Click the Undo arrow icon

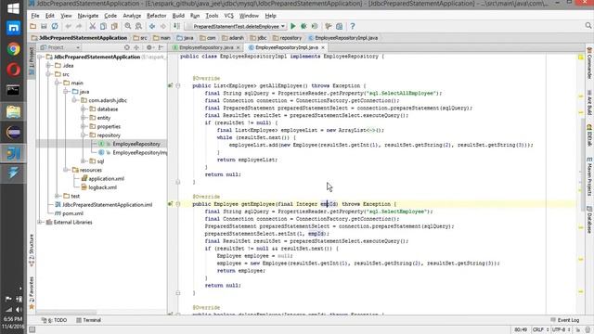pos(68,27)
